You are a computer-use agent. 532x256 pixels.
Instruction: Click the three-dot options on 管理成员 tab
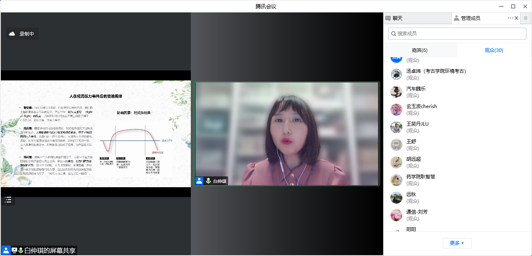(x=510, y=18)
